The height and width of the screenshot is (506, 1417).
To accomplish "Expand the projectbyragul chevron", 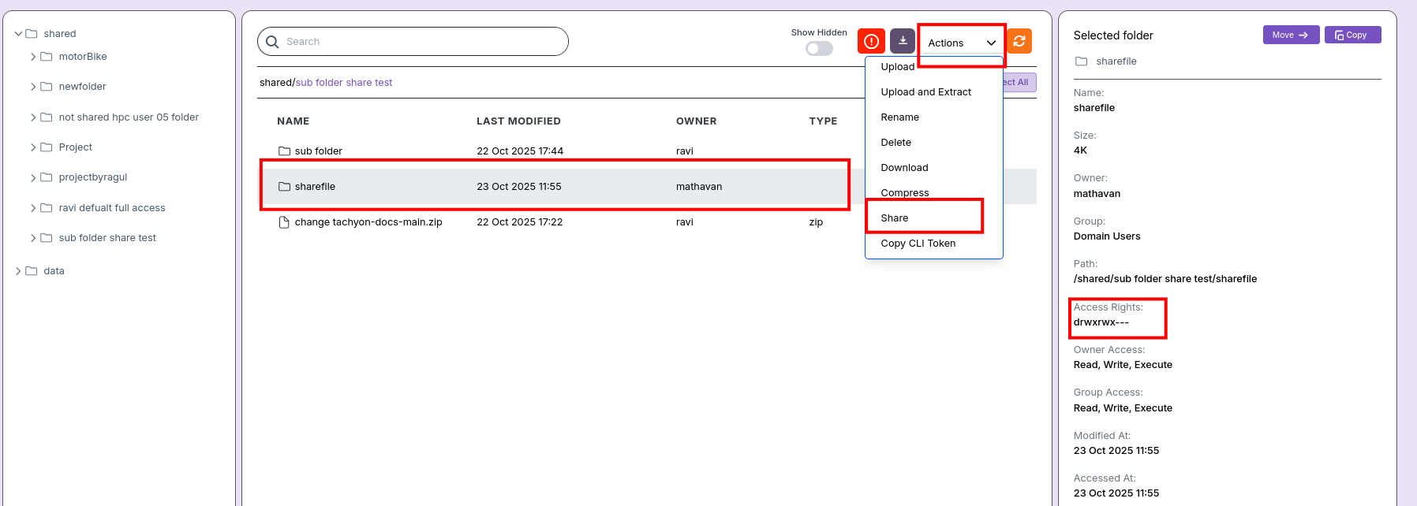I will pyautogui.click(x=33, y=177).
